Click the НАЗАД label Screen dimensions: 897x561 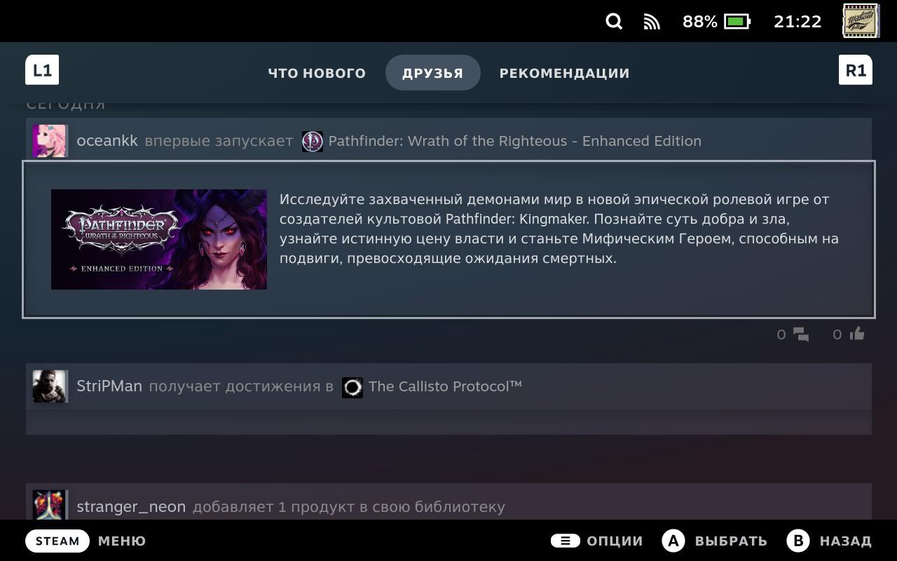click(x=846, y=541)
